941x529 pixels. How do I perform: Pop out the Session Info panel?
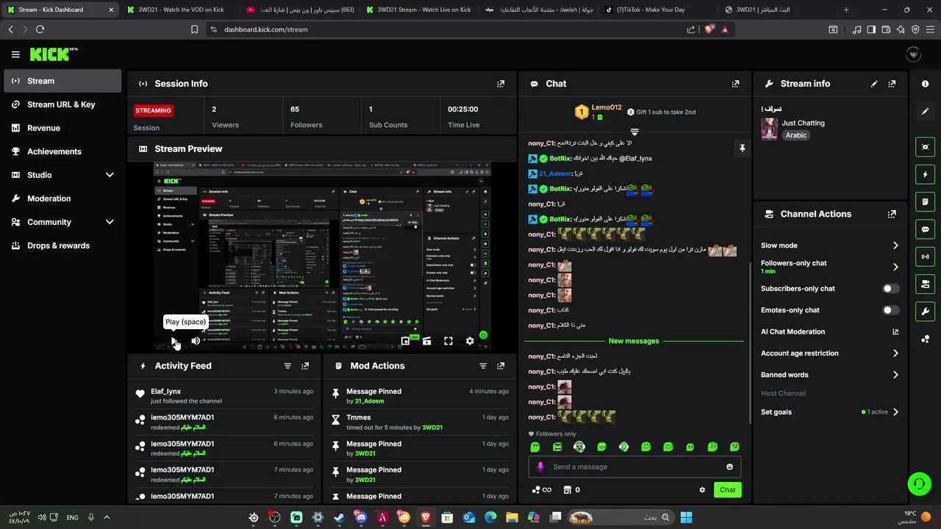pyautogui.click(x=501, y=84)
